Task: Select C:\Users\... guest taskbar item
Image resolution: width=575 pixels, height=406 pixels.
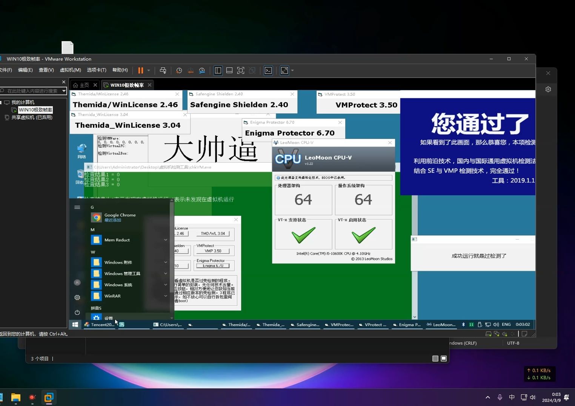Action: (168, 325)
